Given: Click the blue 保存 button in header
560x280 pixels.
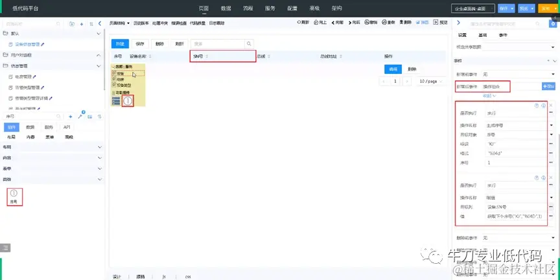Looking at the screenshot, I should point(504,8).
